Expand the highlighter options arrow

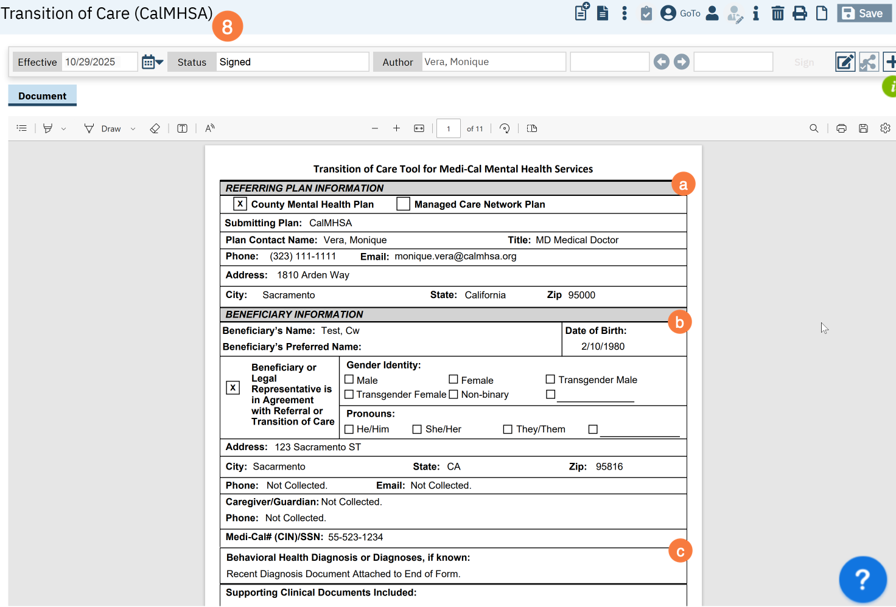click(x=63, y=129)
